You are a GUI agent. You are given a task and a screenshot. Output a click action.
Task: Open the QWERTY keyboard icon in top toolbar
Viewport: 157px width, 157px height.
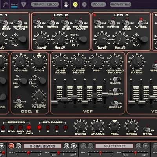(66, 5)
